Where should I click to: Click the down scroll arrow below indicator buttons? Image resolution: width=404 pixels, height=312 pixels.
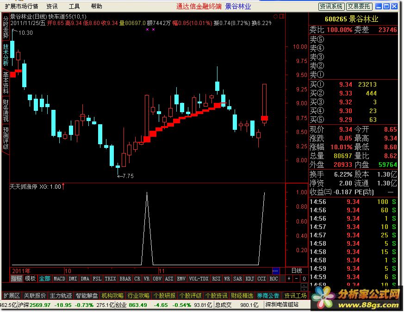click(x=304, y=289)
